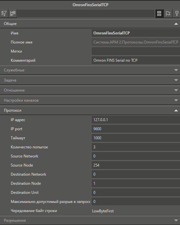Click the OmronFinsSerialTCP panel title
The image size is (180, 225).
(x=90, y=5)
